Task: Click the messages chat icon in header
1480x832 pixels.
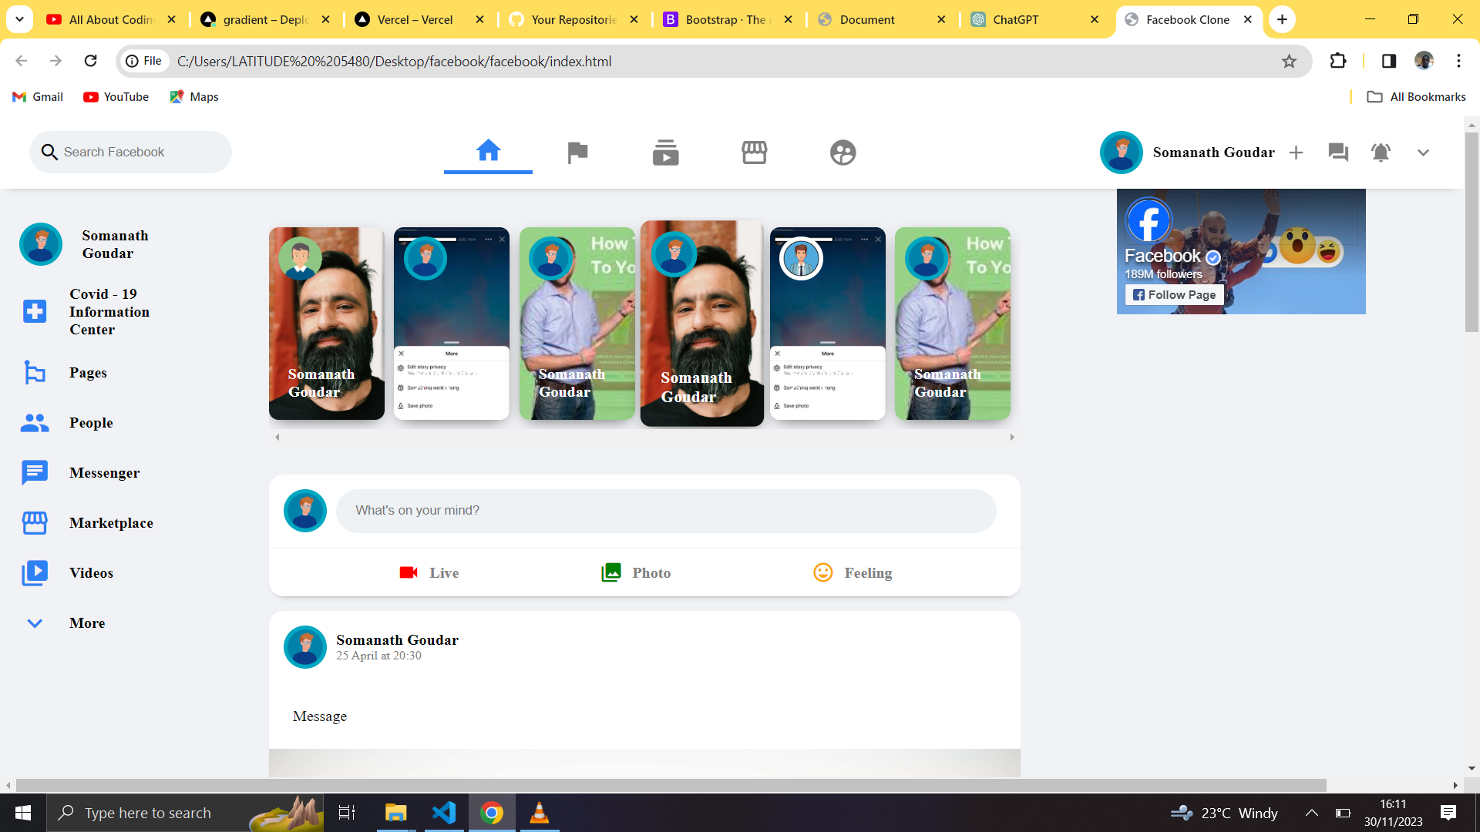Action: click(1338, 153)
